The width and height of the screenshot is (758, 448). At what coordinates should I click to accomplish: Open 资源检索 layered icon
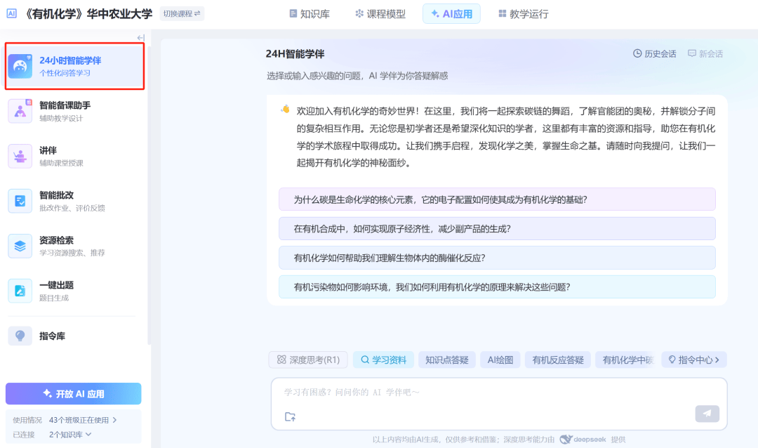pyautogui.click(x=20, y=246)
